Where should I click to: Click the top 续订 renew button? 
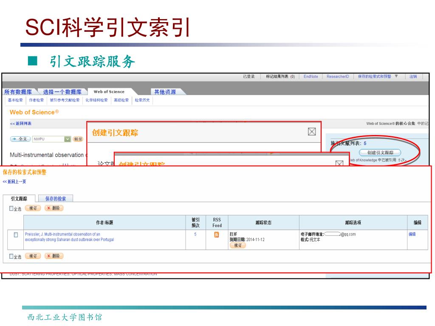[33, 208]
